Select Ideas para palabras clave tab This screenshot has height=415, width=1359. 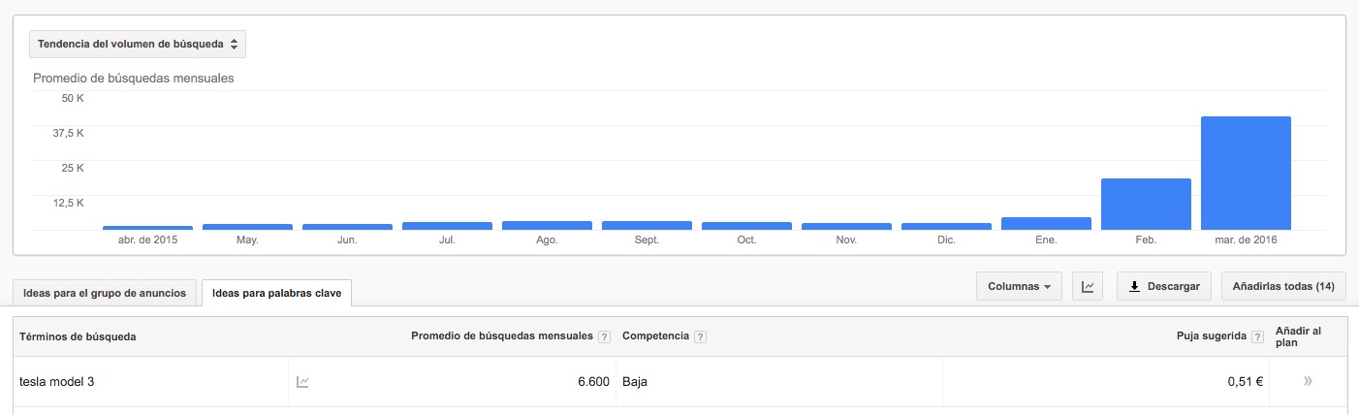(277, 293)
